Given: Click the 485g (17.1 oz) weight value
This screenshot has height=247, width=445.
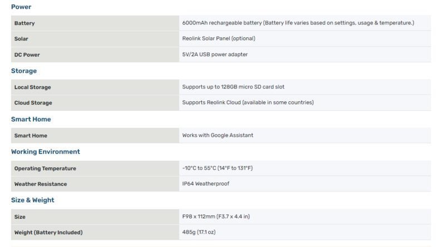Looking at the screenshot, I should [x=199, y=232].
